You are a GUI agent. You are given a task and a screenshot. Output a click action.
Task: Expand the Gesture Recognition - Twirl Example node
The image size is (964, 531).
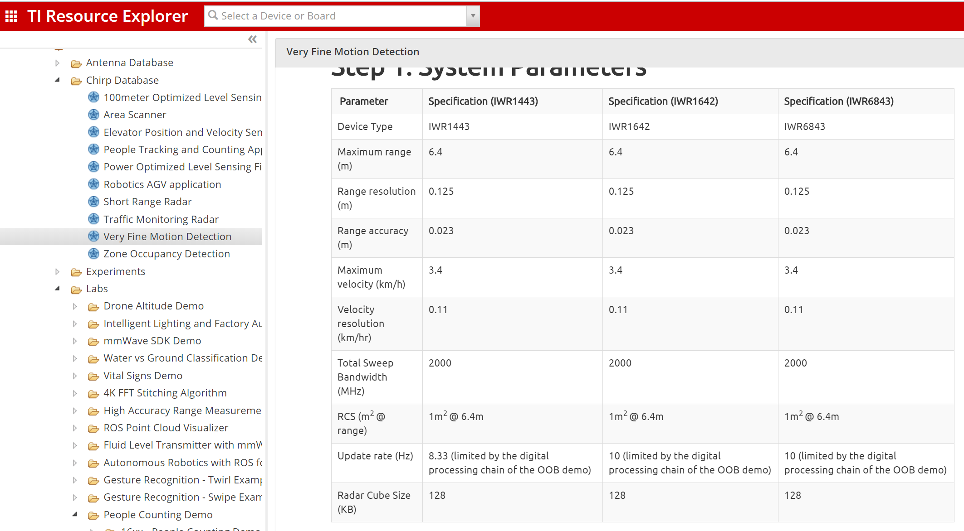tap(75, 480)
